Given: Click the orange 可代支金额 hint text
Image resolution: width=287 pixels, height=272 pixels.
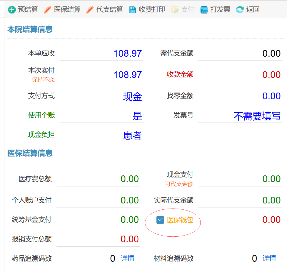Looking at the screenshot, I should [179, 184].
